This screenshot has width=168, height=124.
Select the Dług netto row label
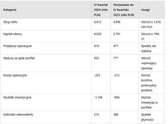point(11,21)
